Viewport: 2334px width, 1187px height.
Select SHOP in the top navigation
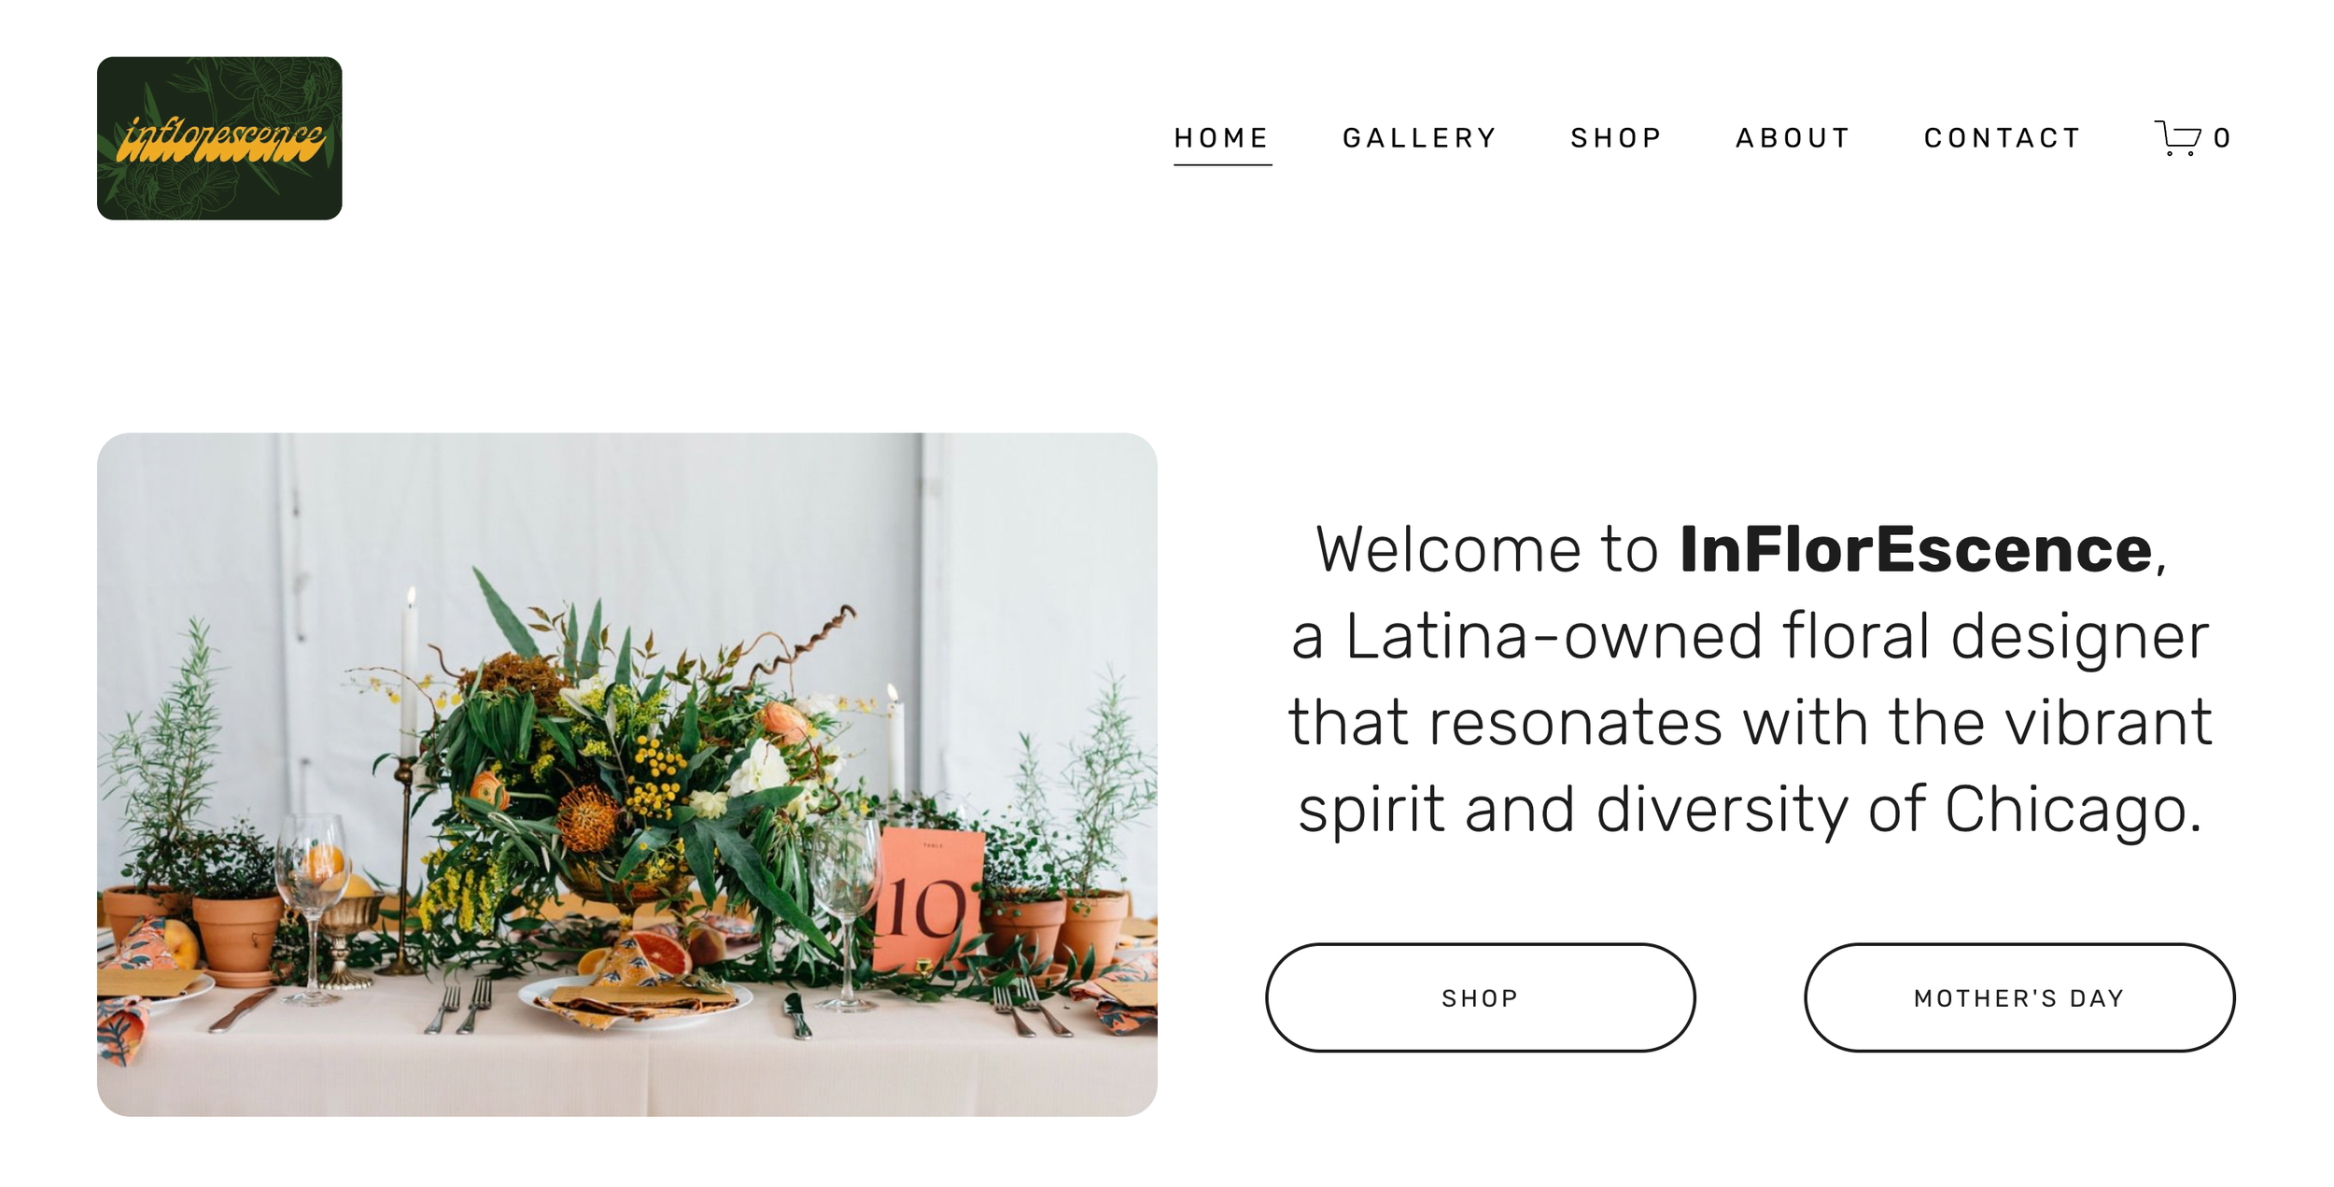pos(1617,138)
